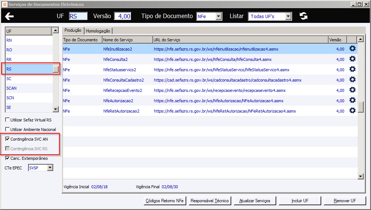Enable Utilizar Sefaz Virtual RS checkbox

7,120
